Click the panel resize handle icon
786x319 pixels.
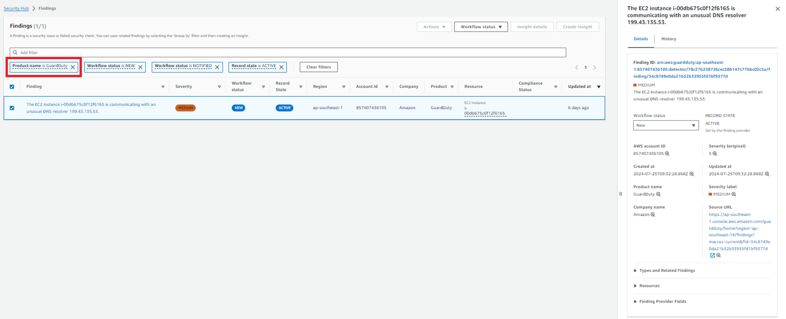[621, 194]
